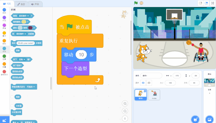Select the light blue Sensing category
Screen dimensions: 216x123
coord(4,49)
